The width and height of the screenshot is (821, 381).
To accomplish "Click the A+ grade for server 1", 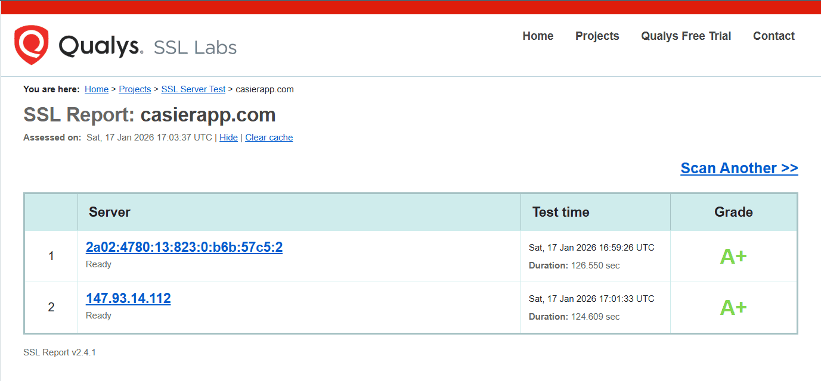I will pyautogui.click(x=733, y=257).
